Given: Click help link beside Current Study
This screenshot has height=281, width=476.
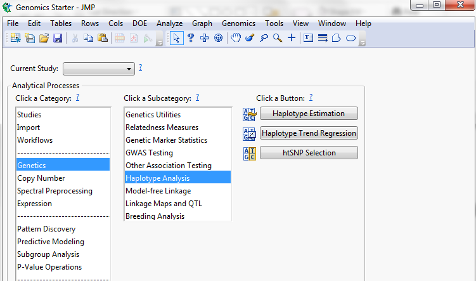Looking at the screenshot, I should 140,67.
